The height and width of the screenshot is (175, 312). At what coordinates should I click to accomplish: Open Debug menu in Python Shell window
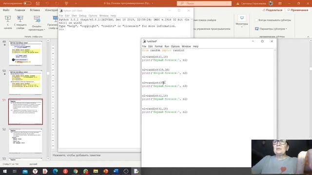(82, 16)
